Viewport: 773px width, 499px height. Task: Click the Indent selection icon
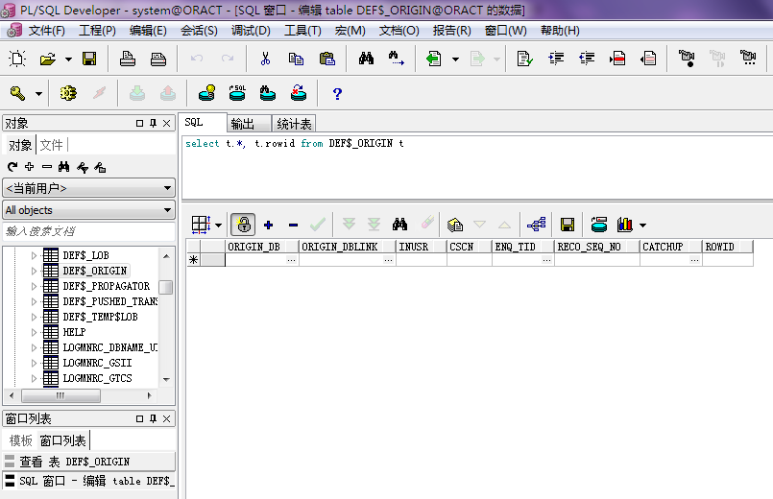click(556, 59)
